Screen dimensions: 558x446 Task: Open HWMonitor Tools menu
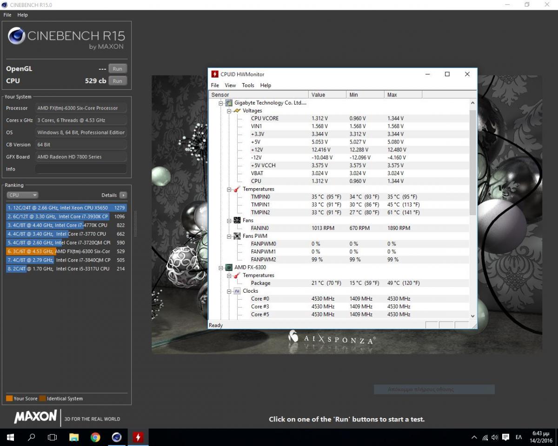pyautogui.click(x=248, y=85)
